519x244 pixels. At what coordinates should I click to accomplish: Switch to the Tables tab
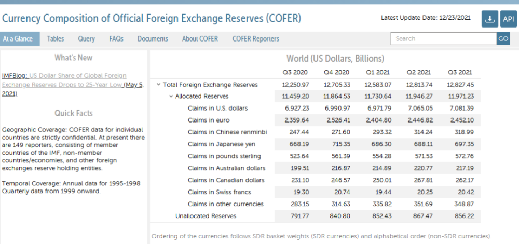(56, 39)
